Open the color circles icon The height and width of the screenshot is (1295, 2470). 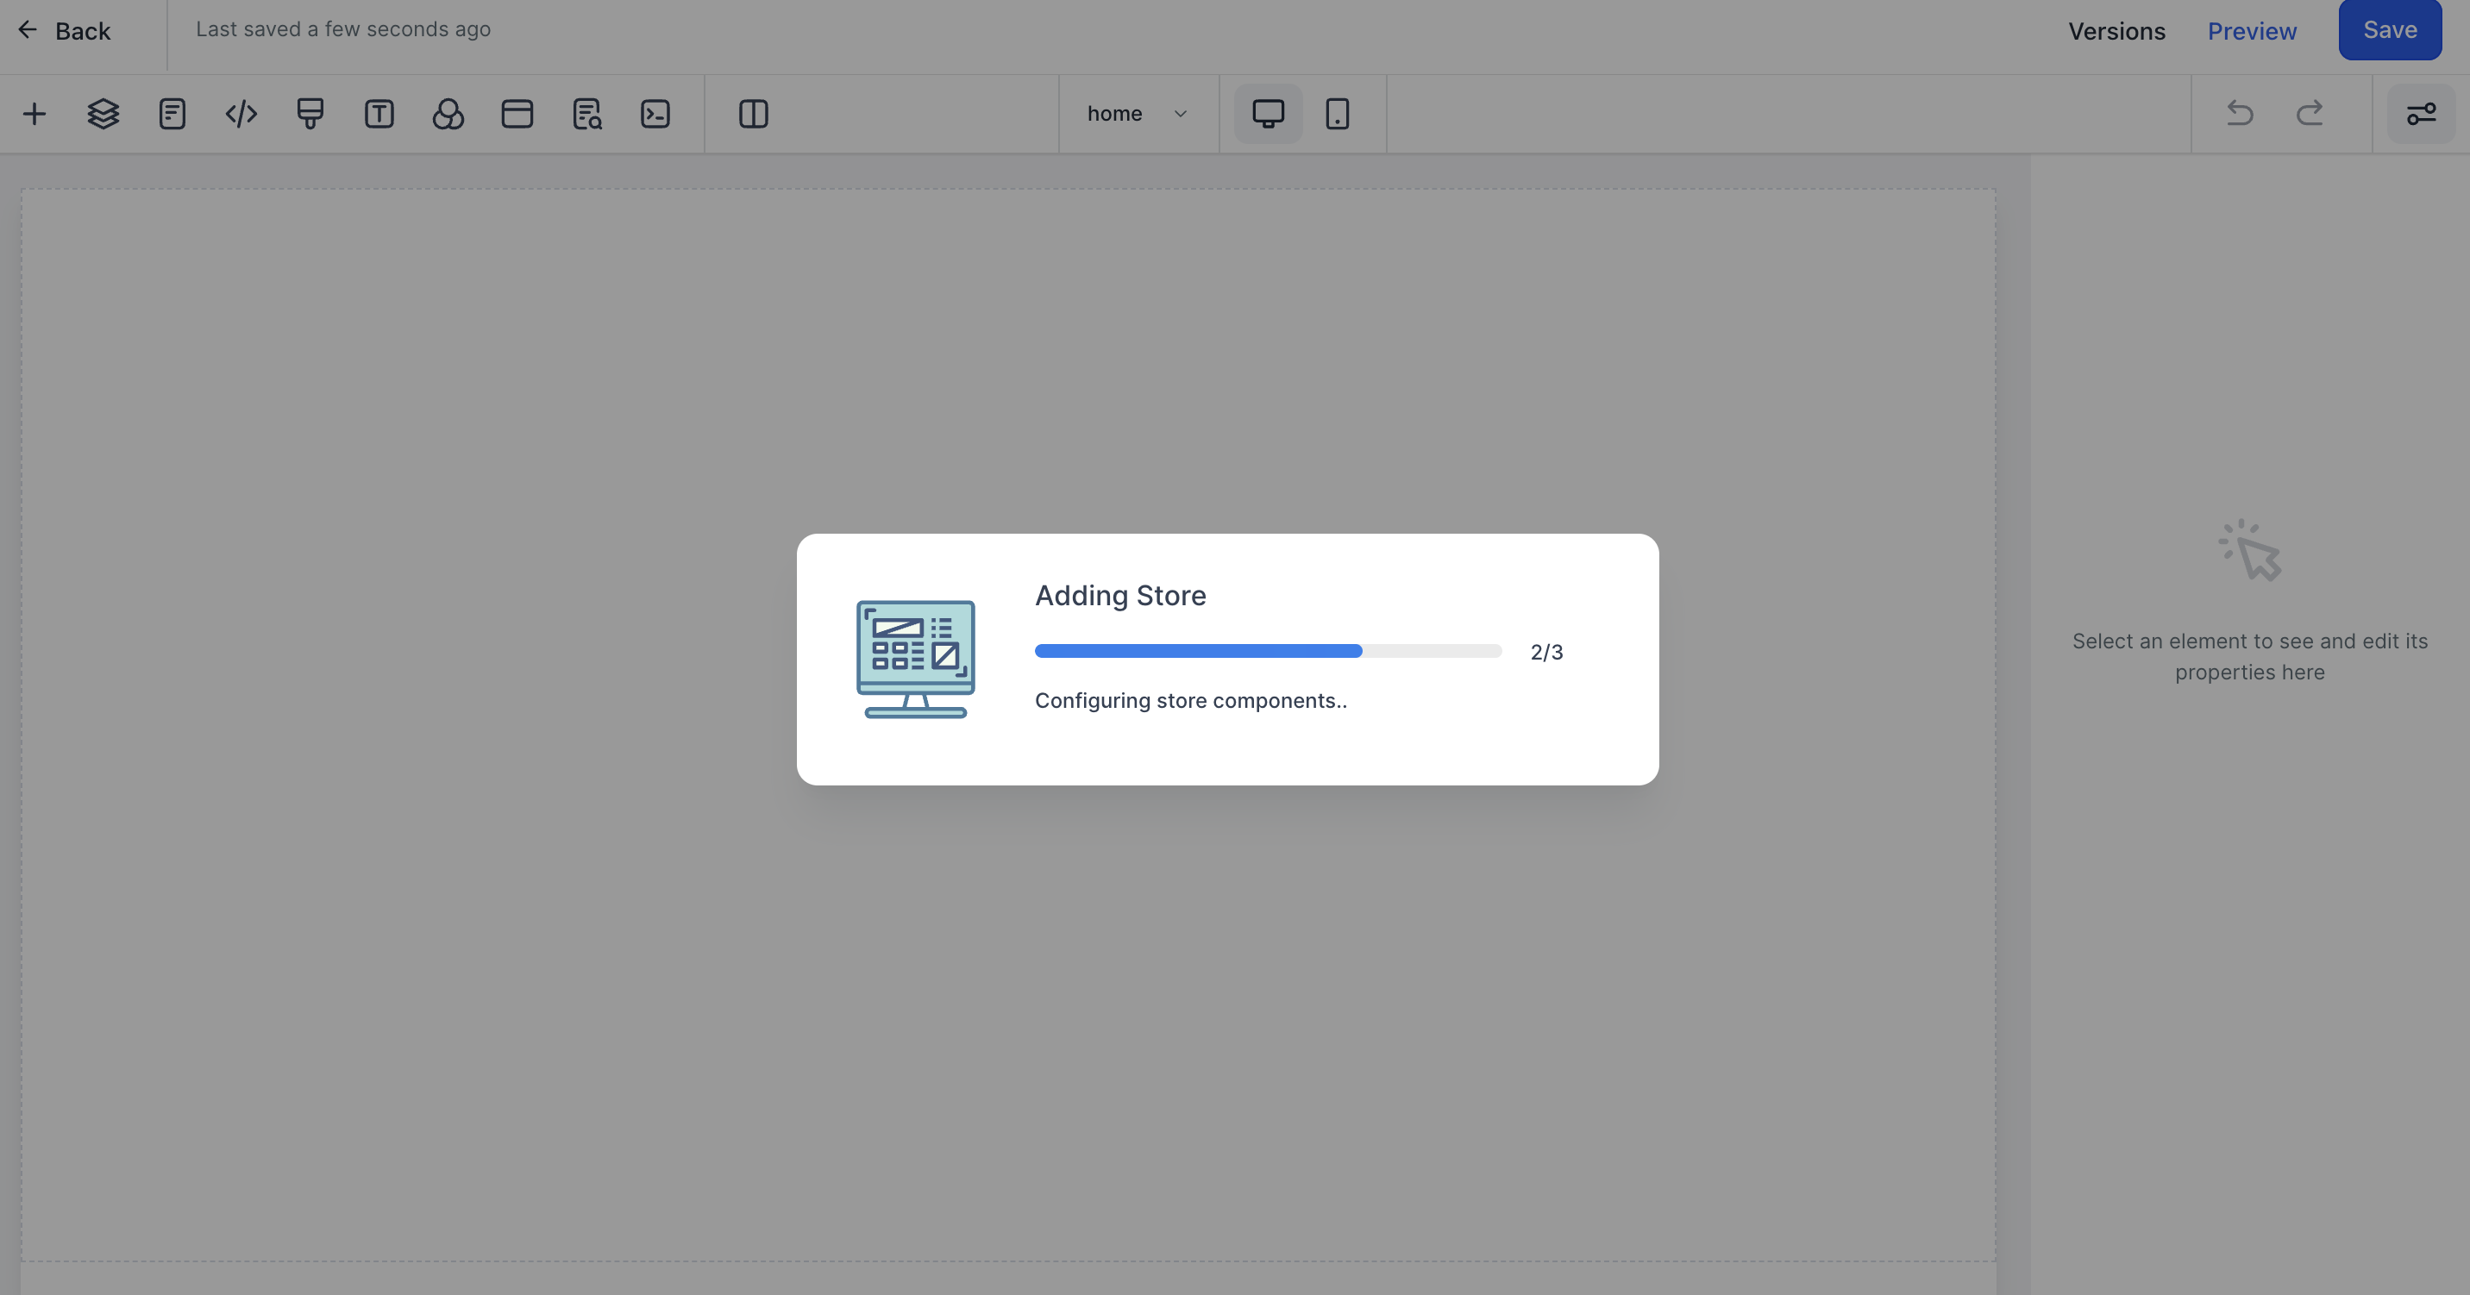click(448, 114)
